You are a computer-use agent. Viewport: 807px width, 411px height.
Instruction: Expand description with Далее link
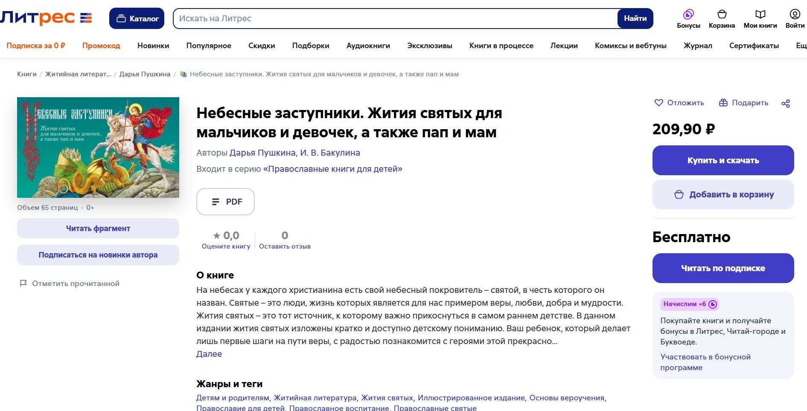click(209, 354)
